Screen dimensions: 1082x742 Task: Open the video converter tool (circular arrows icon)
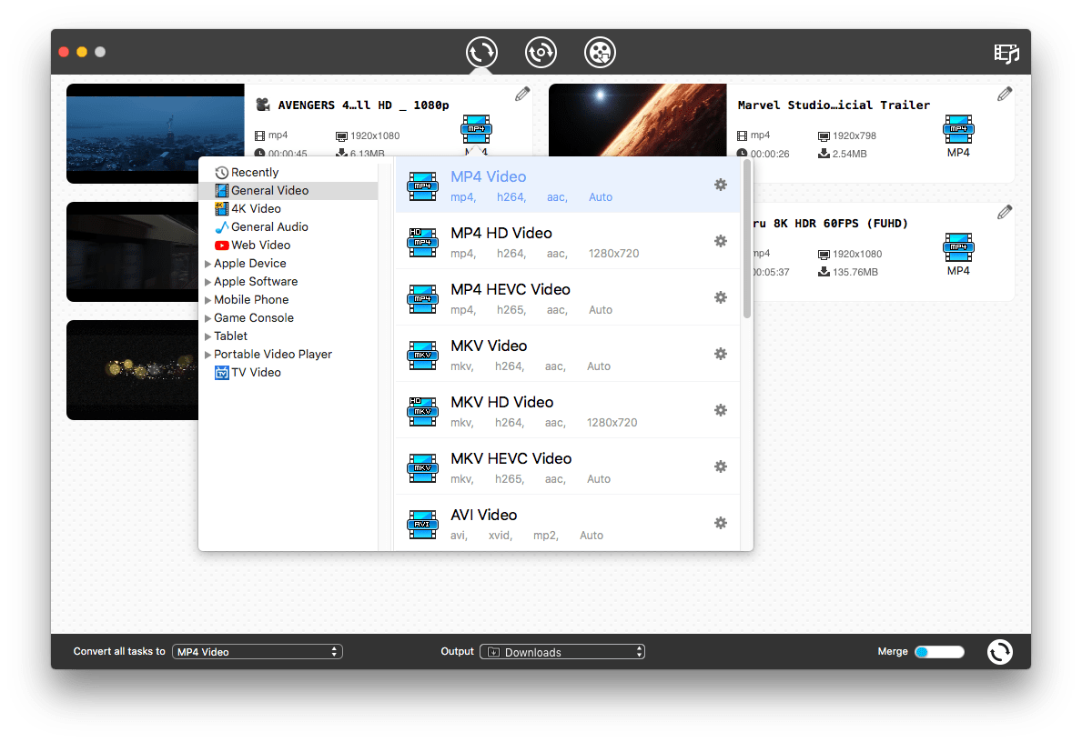coord(481,52)
